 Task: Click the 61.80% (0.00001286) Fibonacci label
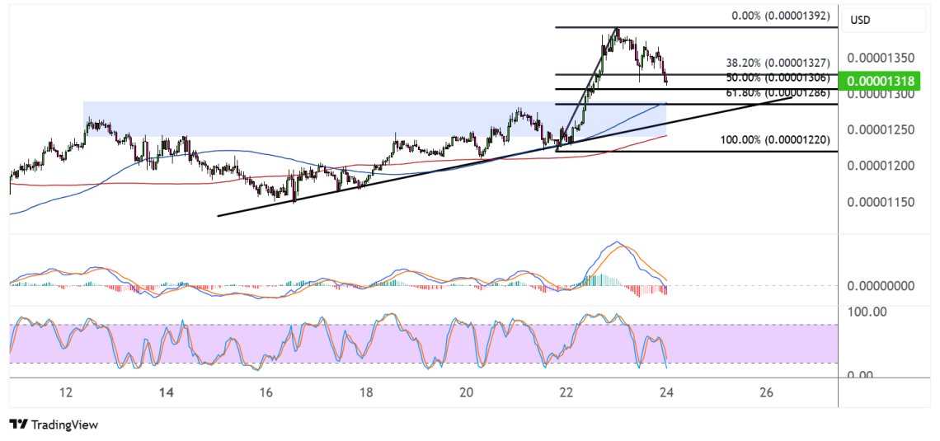pyautogui.click(x=778, y=93)
